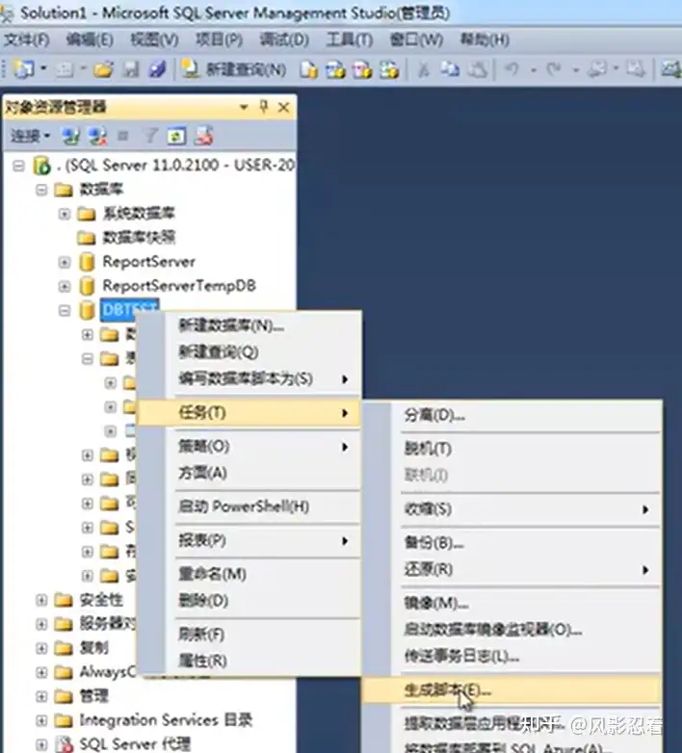Expand the 复制 folder
The height and width of the screenshot is (753, 682).
click(x=41, y=648)
